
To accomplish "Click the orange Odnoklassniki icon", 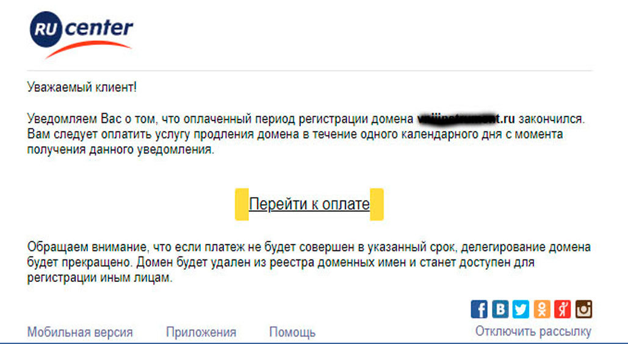I will (542, 309).
